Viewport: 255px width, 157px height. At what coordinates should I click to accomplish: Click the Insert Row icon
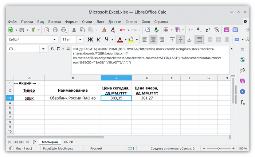pos(166,30)
